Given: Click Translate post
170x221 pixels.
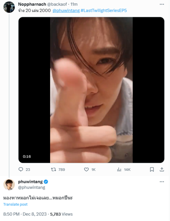Looking at the screenshot, I should pyautogui.click(x=16, y=204).
